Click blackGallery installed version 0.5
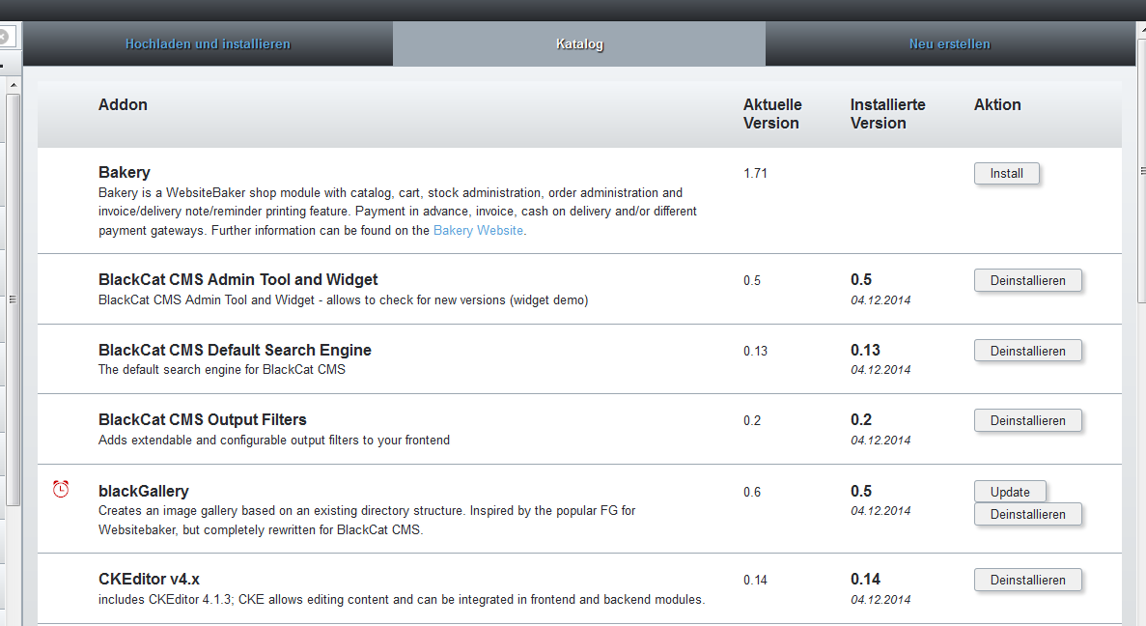The image size is (1146, 626). point(861,491)
